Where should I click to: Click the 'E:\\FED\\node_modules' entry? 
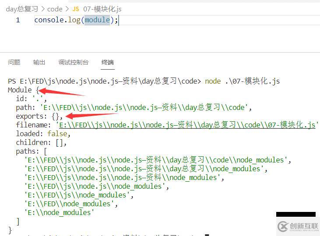coord(71,204)
